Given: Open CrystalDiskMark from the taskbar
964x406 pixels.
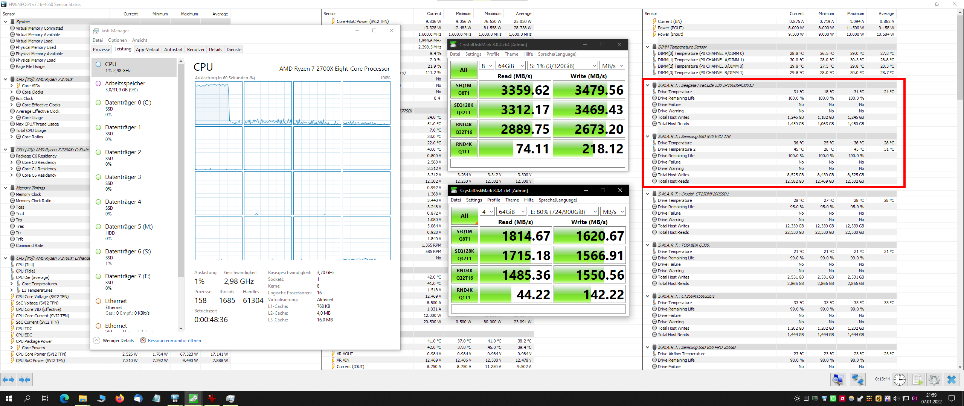Looking at the screenshot, I should pyautogui.click(x=193, y=398).
